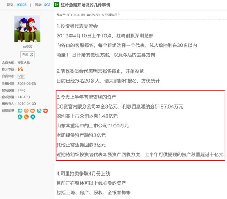The image size is (227, 199).
Task: Click the view count 49805
Action: (x=21, y=5)
